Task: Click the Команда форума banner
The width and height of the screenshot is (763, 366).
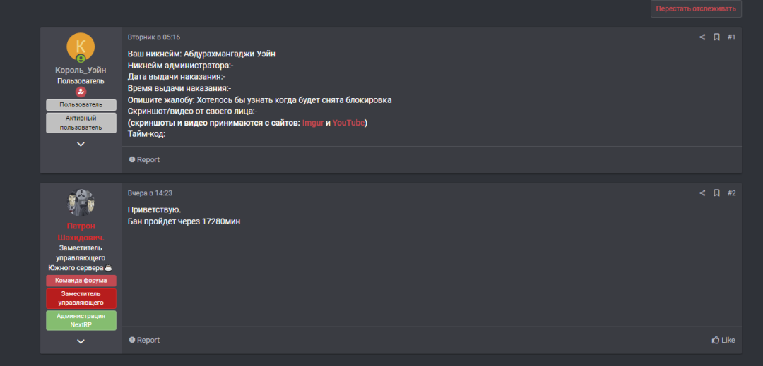Action: click(x=81, y=281)
